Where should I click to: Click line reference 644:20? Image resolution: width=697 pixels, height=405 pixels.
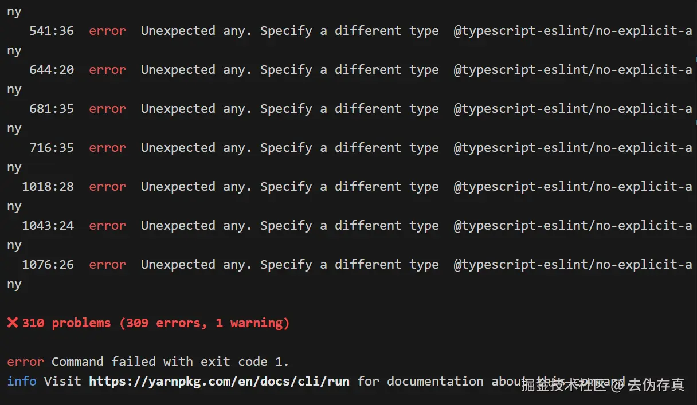(52, 70)
